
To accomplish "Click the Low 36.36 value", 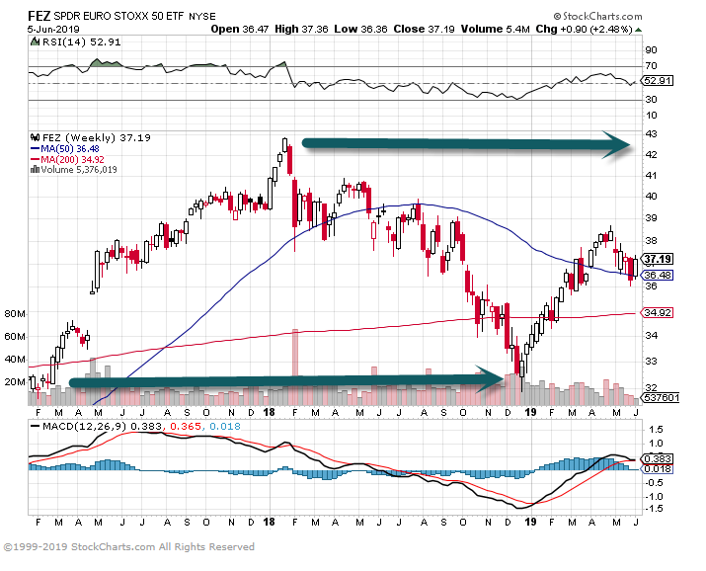I will pos(360,30).
